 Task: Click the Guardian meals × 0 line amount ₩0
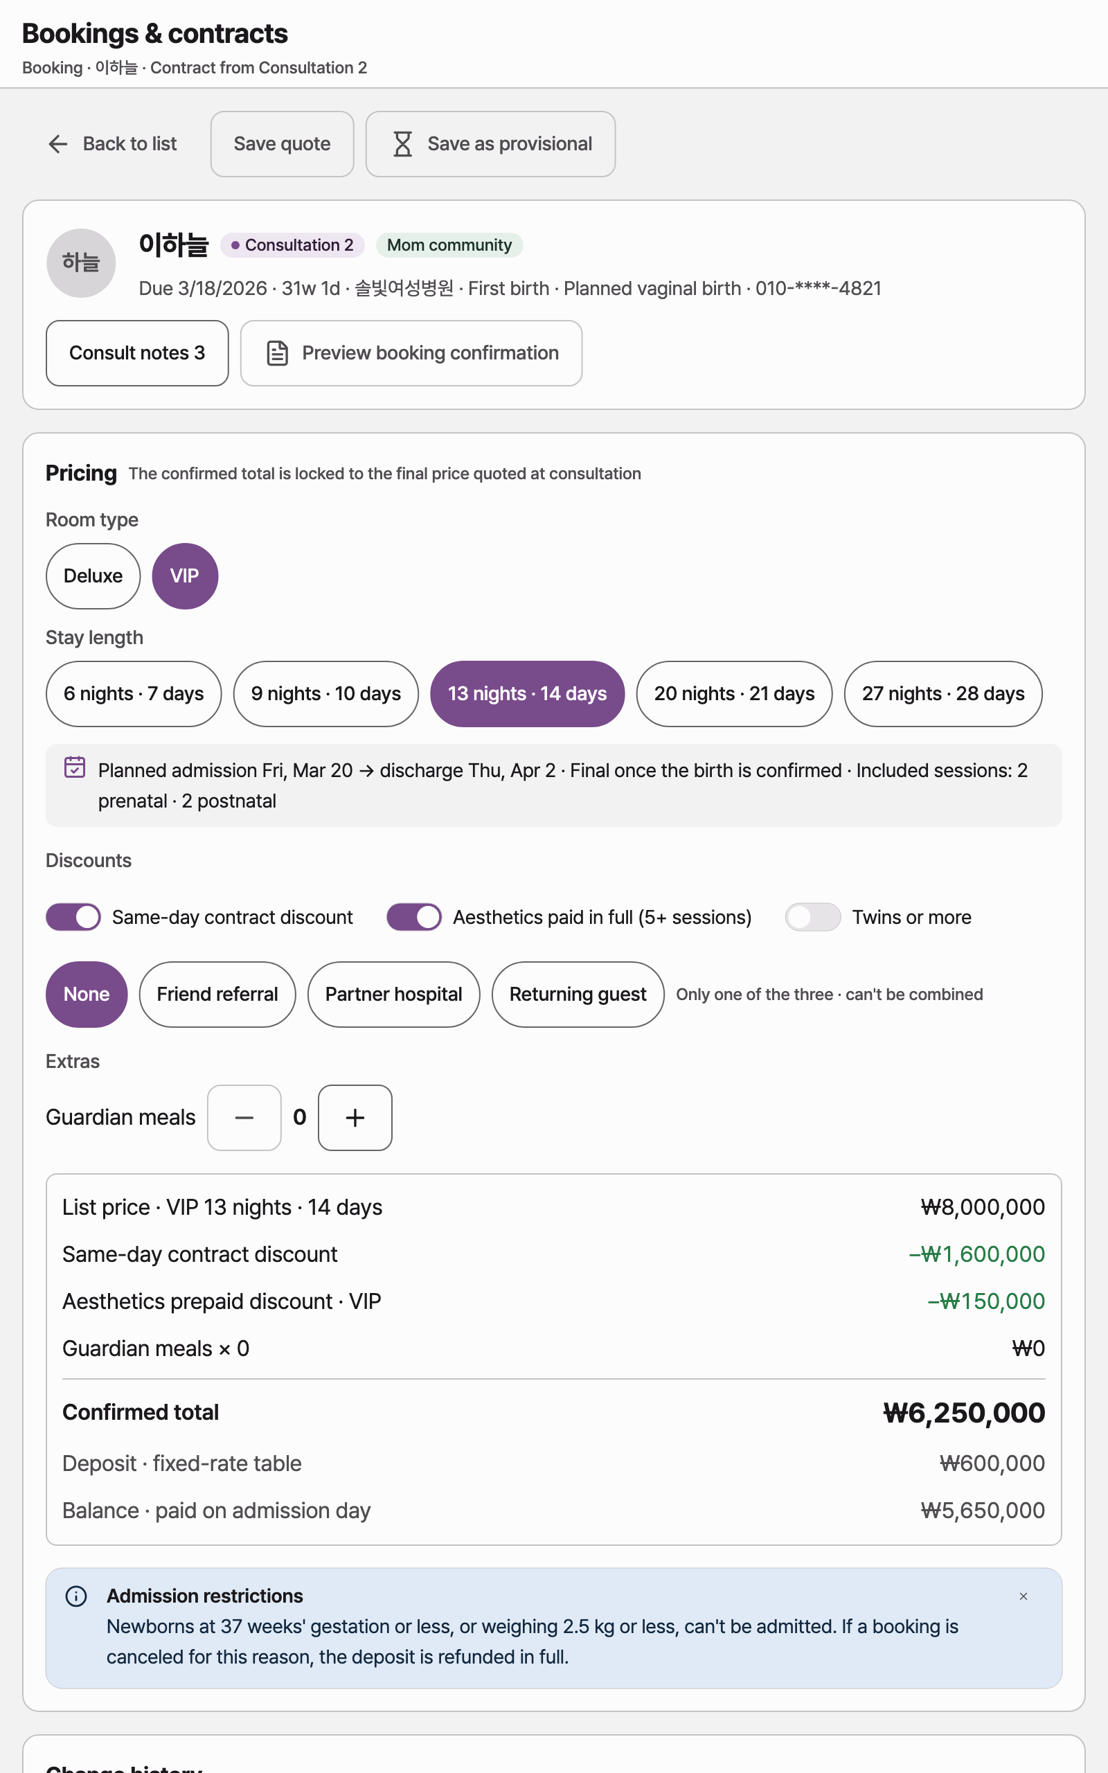click(x=1028, y=1349)
